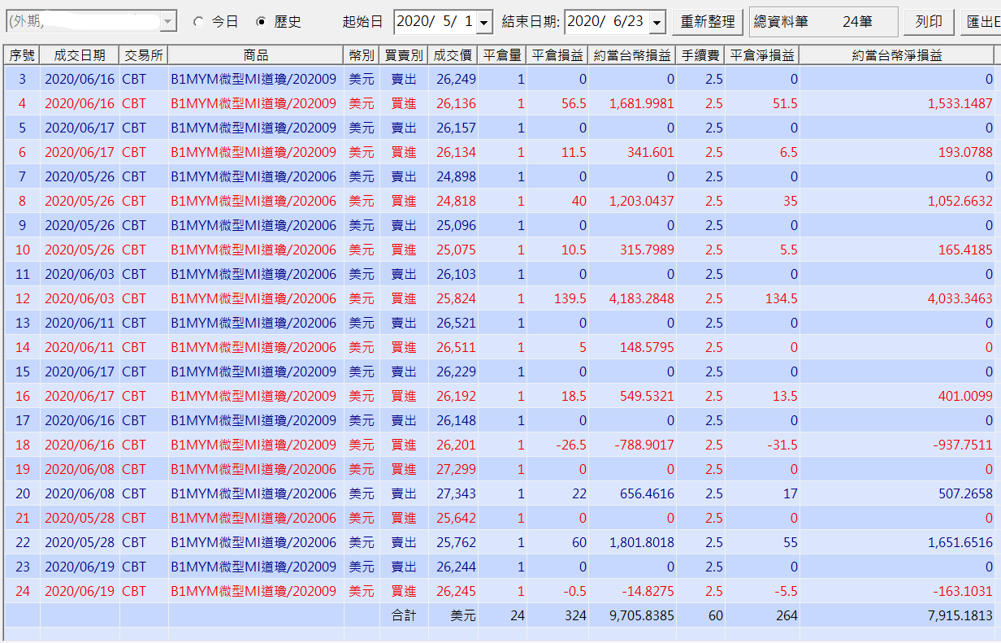Click the 重新整理 refresh button
The height and width of the screenshot is (643, 1001).
[708, 22]
